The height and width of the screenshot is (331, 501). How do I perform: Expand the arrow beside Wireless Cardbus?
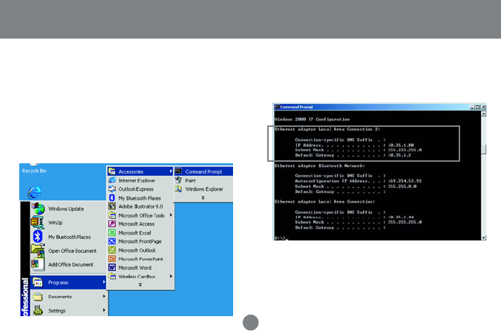(x=171, y=276)
